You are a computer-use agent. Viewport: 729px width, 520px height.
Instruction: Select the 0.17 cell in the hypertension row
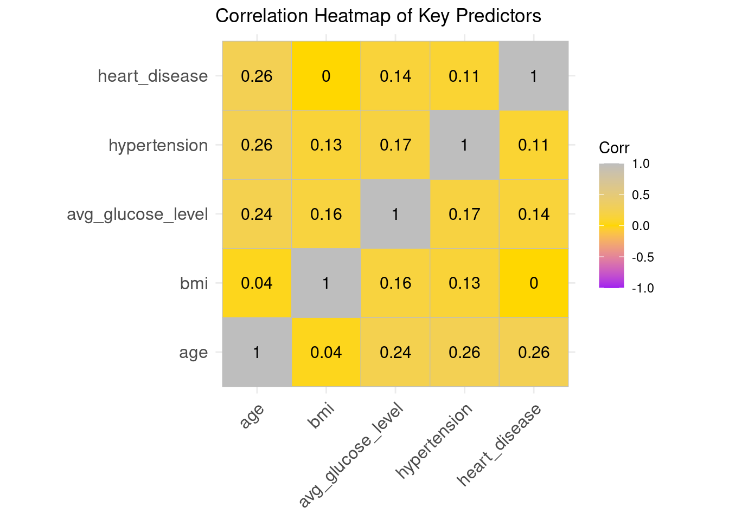395,145
